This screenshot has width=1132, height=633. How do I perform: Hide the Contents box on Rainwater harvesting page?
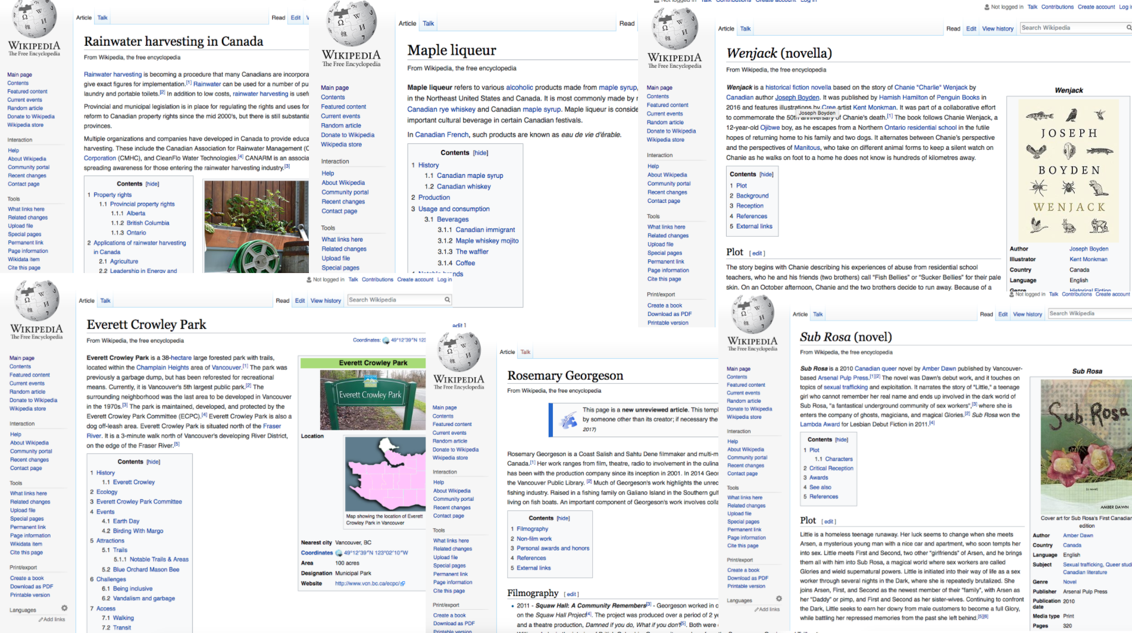[152, 184]
